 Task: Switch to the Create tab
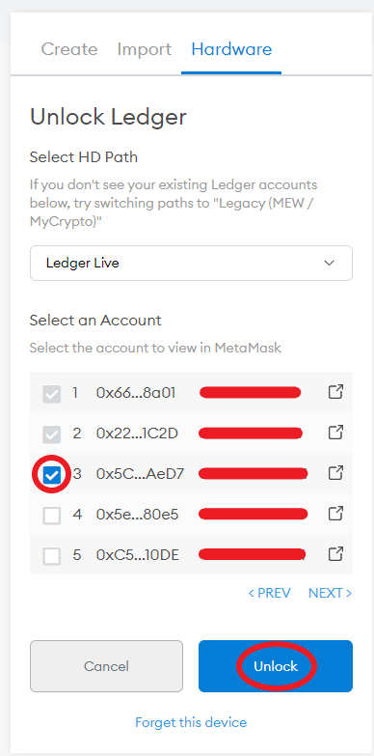click(x=69, y=49)
